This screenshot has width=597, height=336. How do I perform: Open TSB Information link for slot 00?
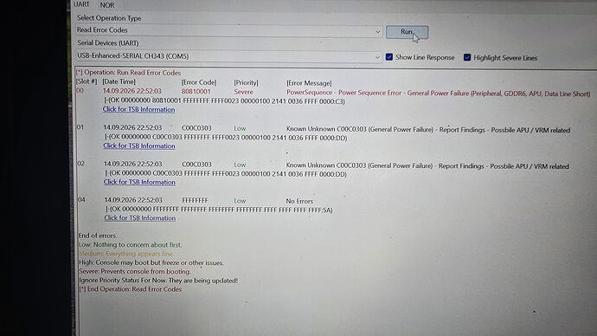(139, 109)
